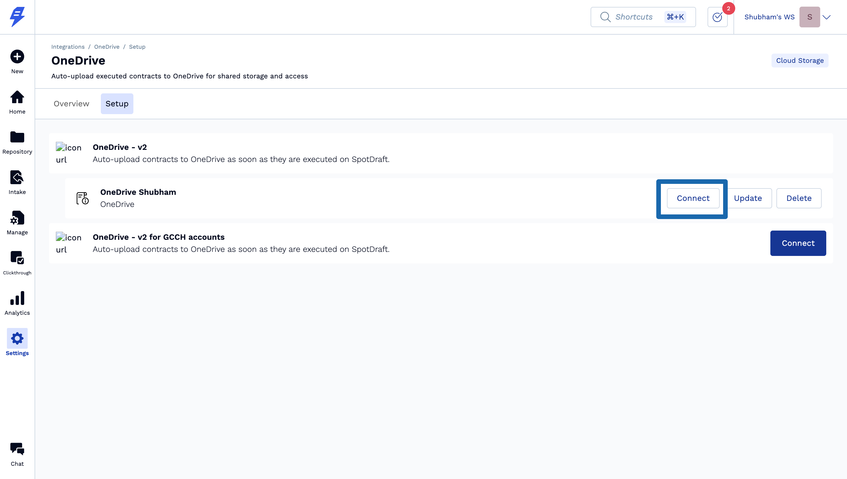Select the Setup tab
Viewport: 847px width, 479px height.
(x=117, y=104)
